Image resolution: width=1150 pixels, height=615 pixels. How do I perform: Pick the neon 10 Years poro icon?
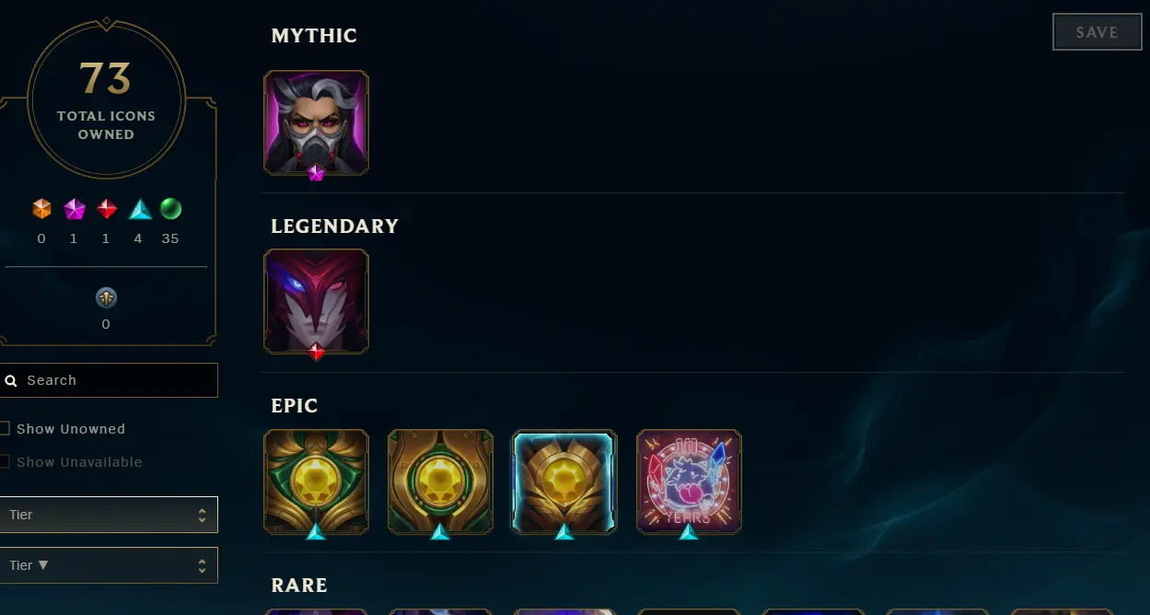689,482
